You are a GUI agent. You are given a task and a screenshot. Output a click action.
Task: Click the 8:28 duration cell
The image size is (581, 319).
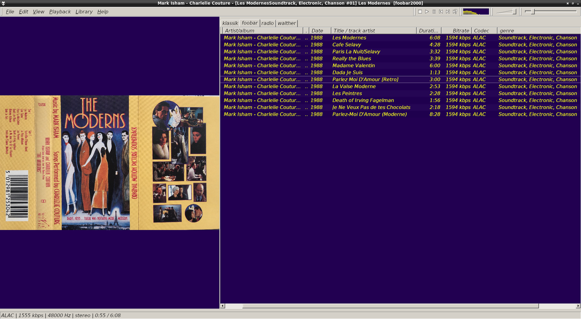tap(434, 114)
